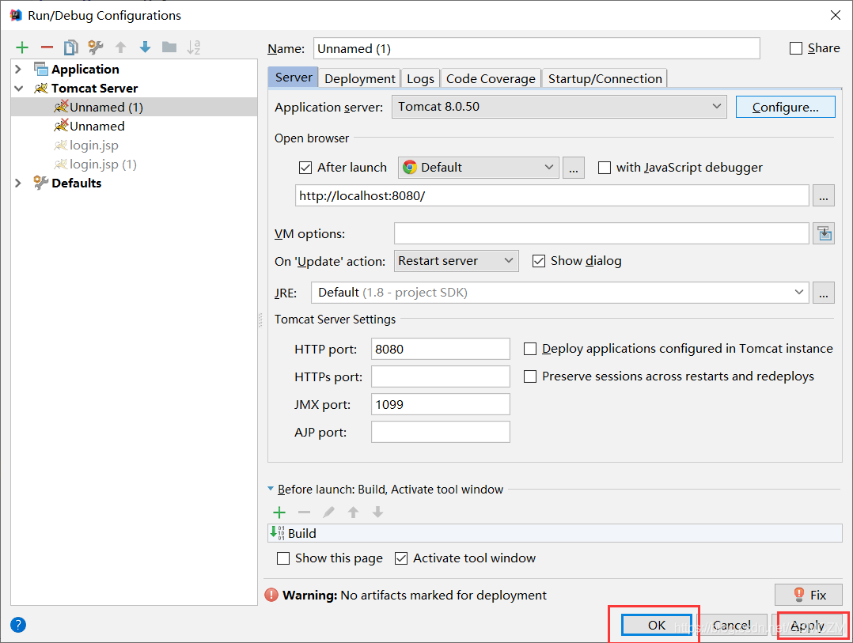Click the AJP port field

coord(440,432)
